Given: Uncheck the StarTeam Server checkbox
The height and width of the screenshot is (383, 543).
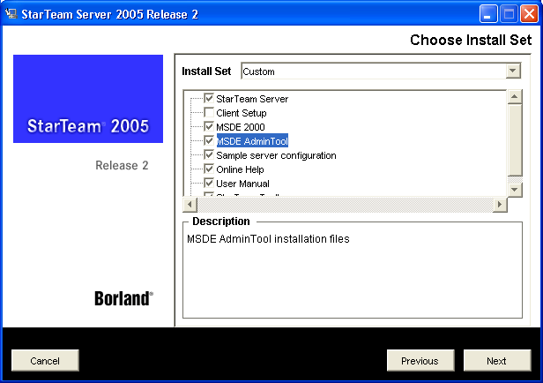Looking at the screenshot, I should pyautogui.click(x=209, y=99).
